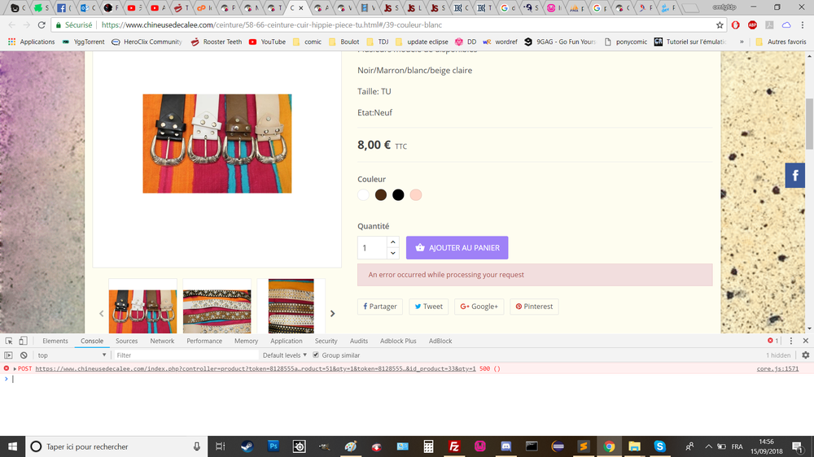Select the white color swatch
The image size is (814, 457).
363,195
